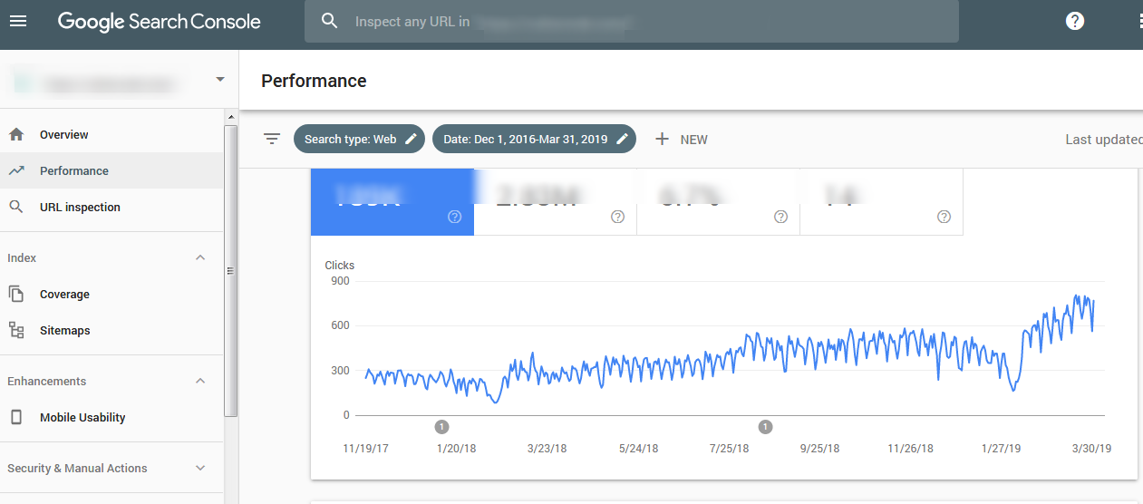Expand Security & Manual Actions section
1143x504 pixels.
[201, 469]
